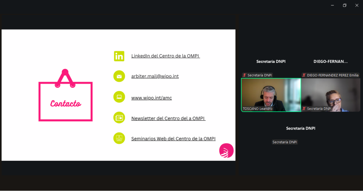363x191 pixels.
Task: Restore down the meeting window
Action: tap(345, 5)
